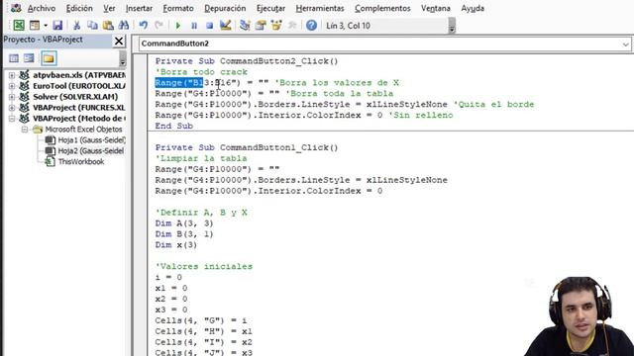This screenshot has width=634, height=356.
Task: Open the standard toolbar options arrow
Action: 452,27
